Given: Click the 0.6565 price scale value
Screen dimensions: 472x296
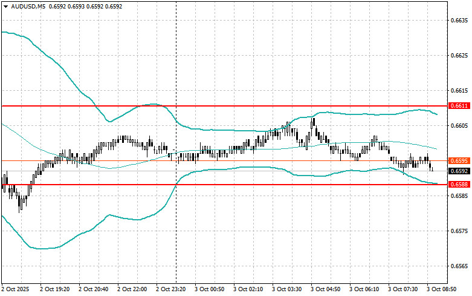Looking at the screenshot, I should pos(459,266).
